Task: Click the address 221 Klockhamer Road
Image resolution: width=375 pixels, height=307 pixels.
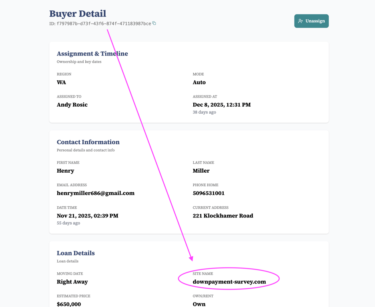Action: click(223, 216)
